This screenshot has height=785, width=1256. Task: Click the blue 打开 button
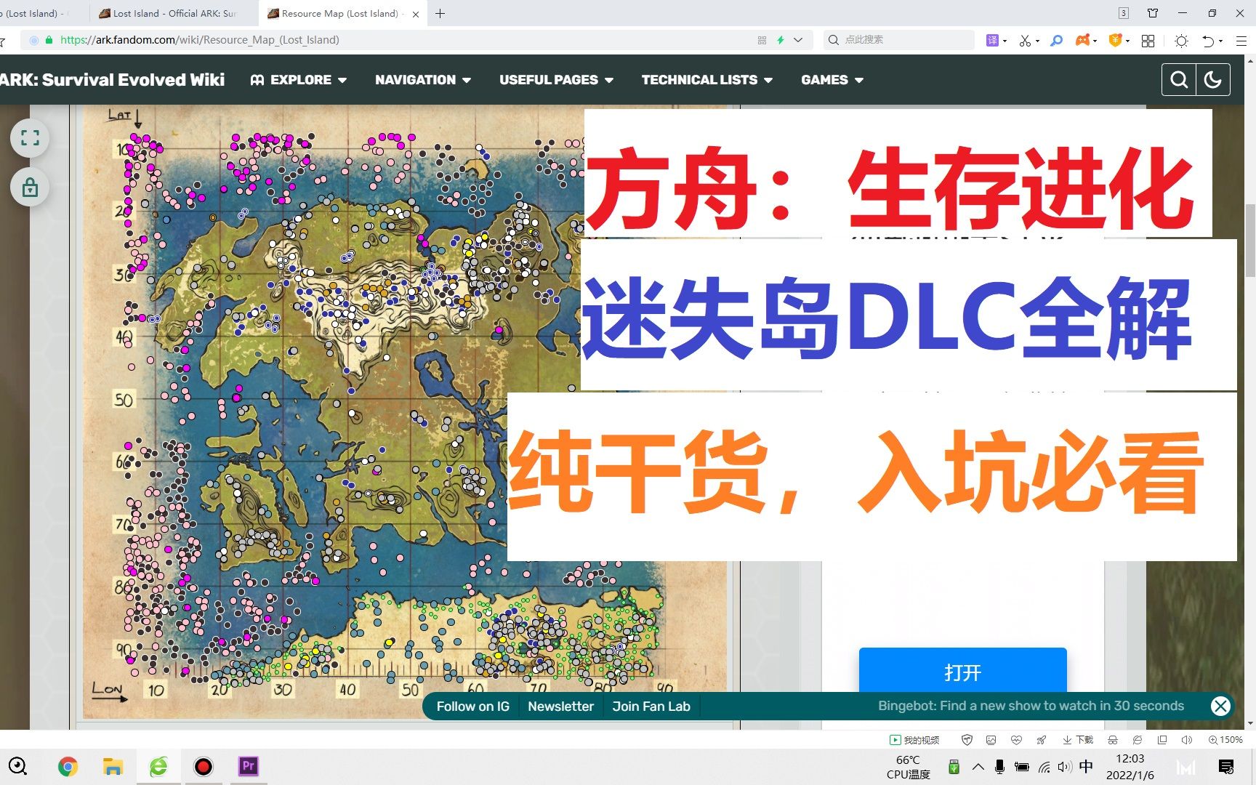962,670
